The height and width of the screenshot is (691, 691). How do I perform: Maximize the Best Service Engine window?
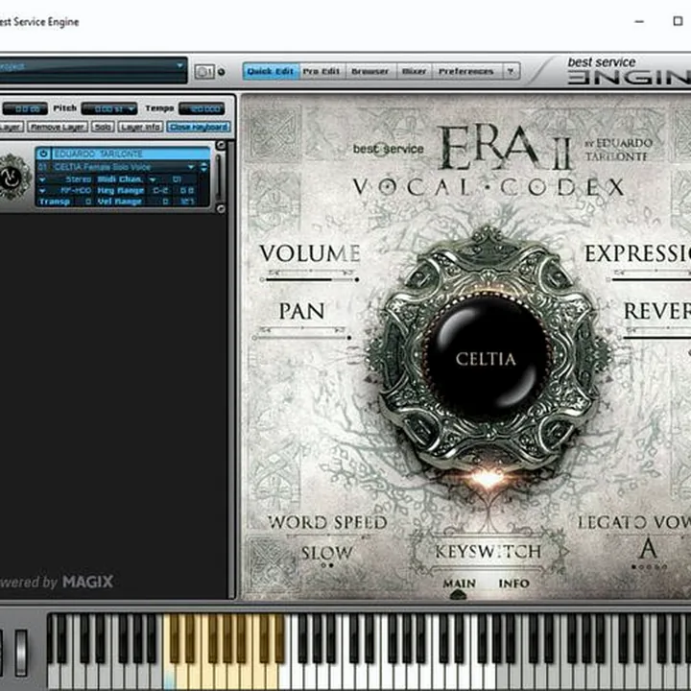pos(678,21)
